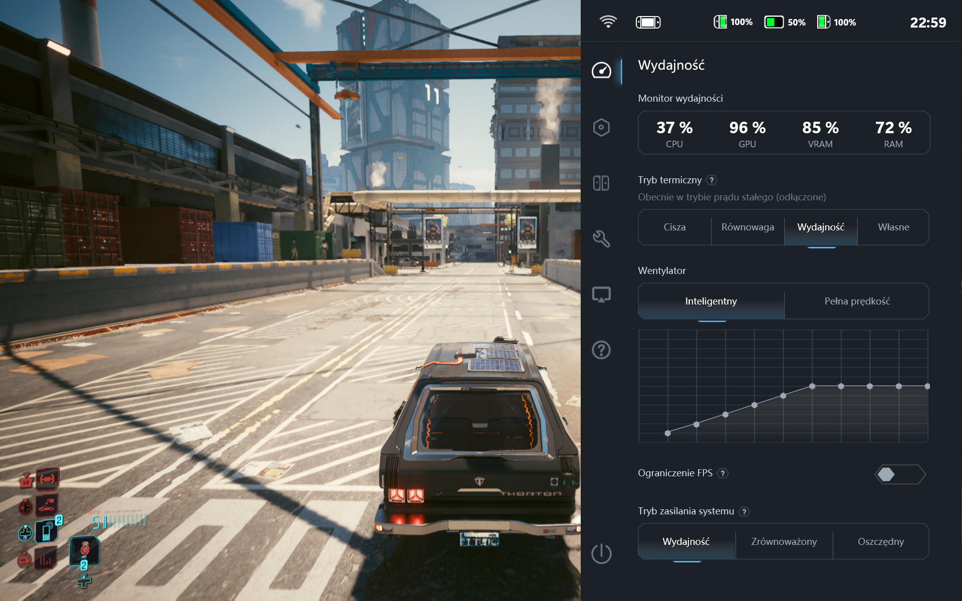This screenshot has width=962, height=601.
Task: Click the Wentylator label
Action: pos(662,271)
